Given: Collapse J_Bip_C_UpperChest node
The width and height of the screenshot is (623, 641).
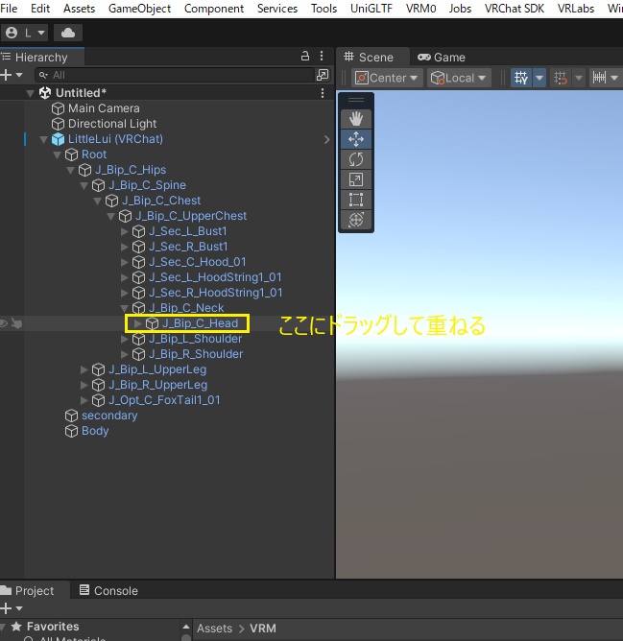Looking at the screenshot, I should coord(110,216).
